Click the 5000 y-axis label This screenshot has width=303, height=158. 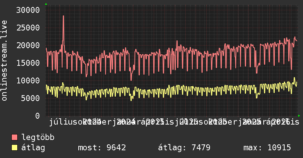31,98
